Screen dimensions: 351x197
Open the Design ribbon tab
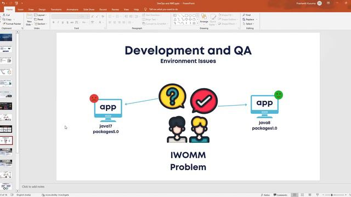point(42,9)
